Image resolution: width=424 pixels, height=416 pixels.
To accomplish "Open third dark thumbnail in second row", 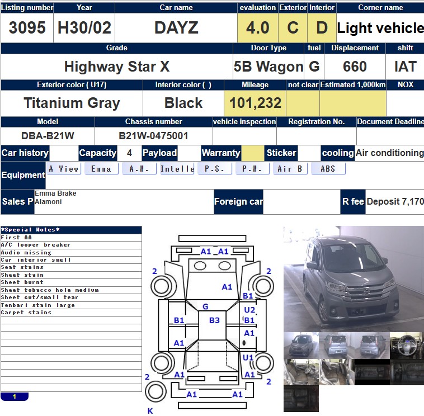I will pos(372,372).
